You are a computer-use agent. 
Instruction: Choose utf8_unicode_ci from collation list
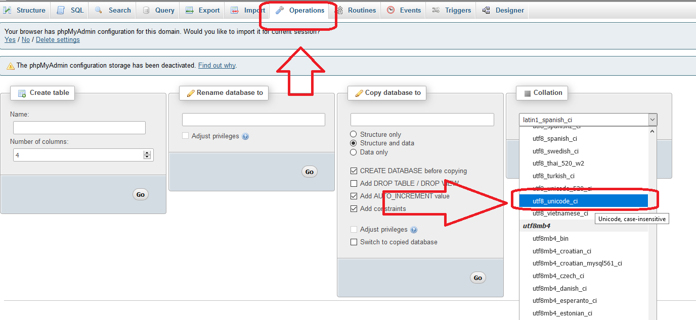[x=555, y=201]
